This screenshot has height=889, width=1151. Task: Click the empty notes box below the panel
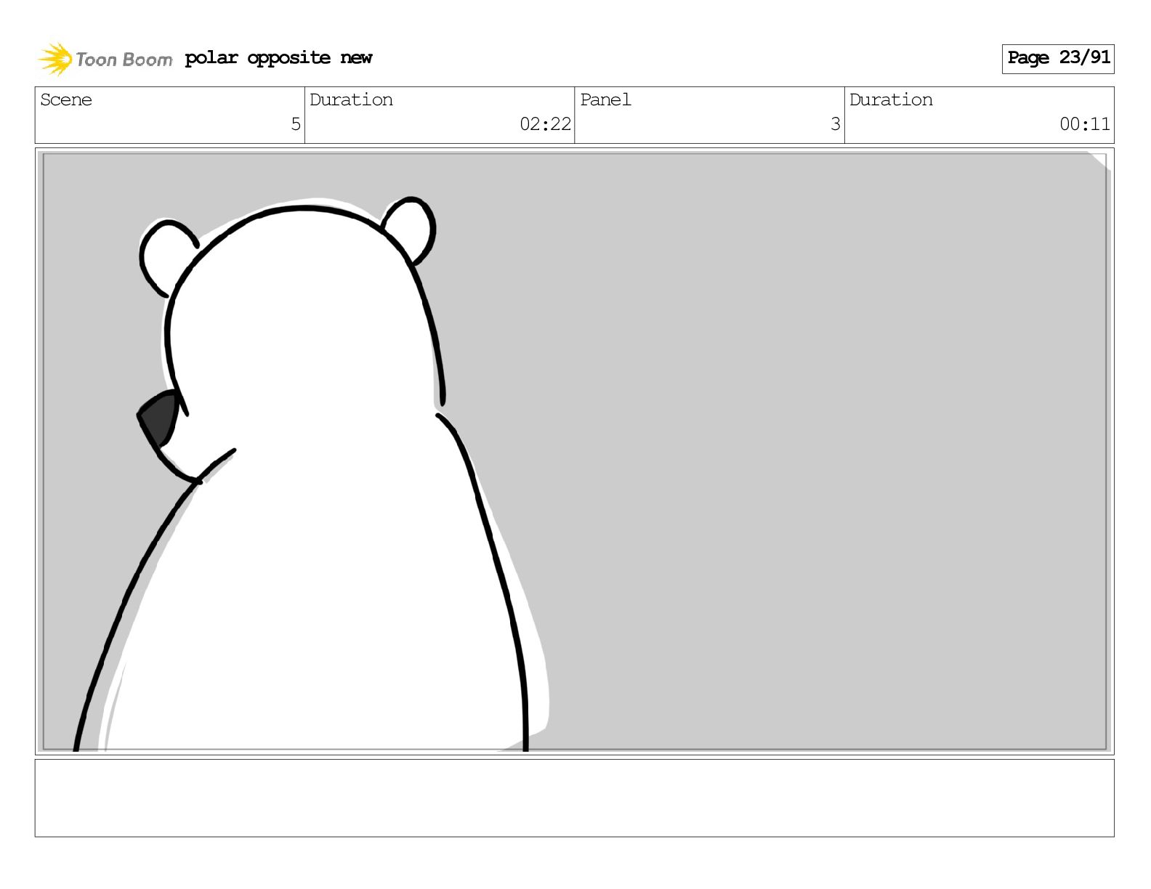tap(575, 798)
